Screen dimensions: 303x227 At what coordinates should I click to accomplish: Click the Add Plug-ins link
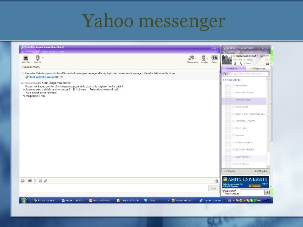260,171
